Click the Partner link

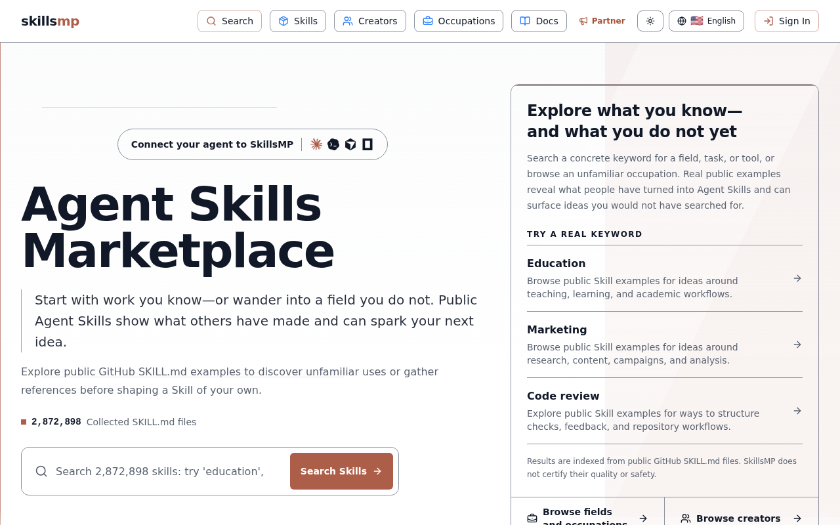(x=602, y=21)
